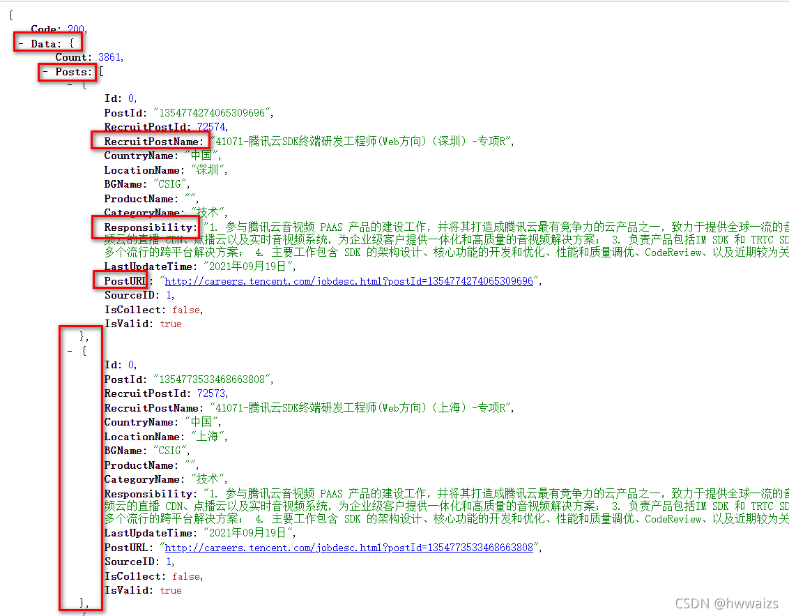789x616 pixels.
Task: Click IsValid true in post 72573
Action: 171,590
